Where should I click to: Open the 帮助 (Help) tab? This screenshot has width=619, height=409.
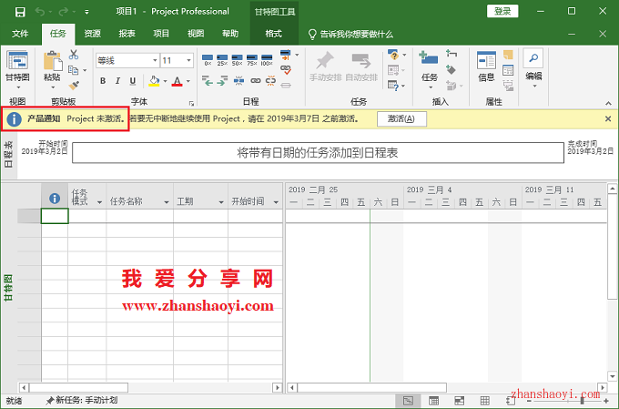click(230, 34)
